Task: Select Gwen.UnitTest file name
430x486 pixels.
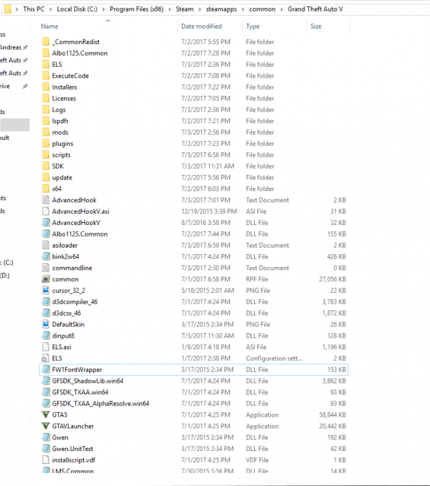Action: 73,448
